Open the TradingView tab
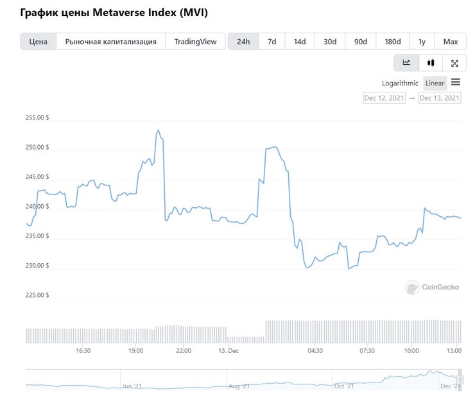The width and height of the screenshot is (475, 403). pos(195,42)
